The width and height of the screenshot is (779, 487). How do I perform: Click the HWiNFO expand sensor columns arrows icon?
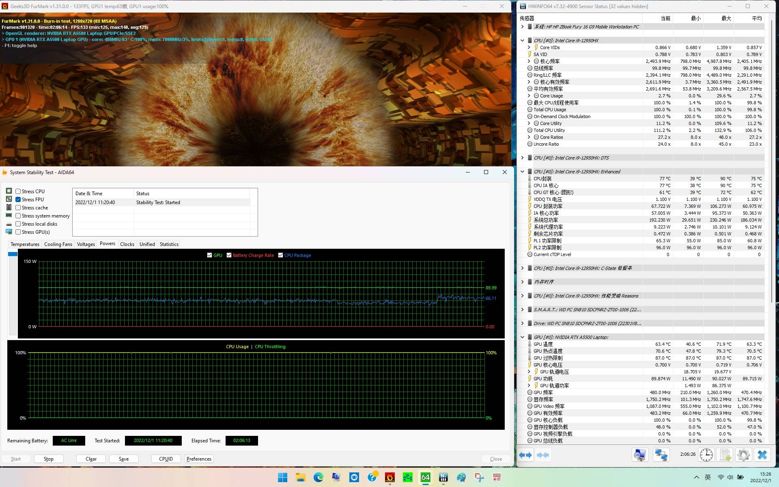click(x=525, y=455)
